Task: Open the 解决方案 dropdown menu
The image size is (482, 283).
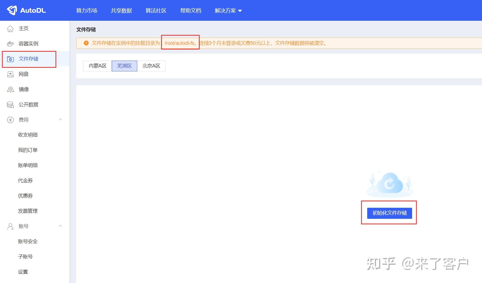Action: coord(228,10)
